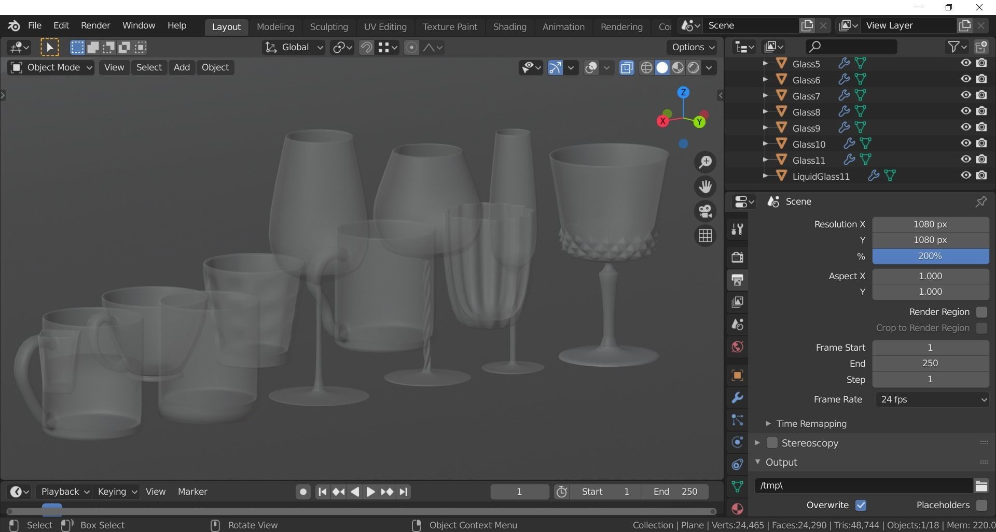The width and height of the screenshot is (996, 532).
Task: Open the Frame Rate 24 fps dropdown
Action: pos(932,399)
